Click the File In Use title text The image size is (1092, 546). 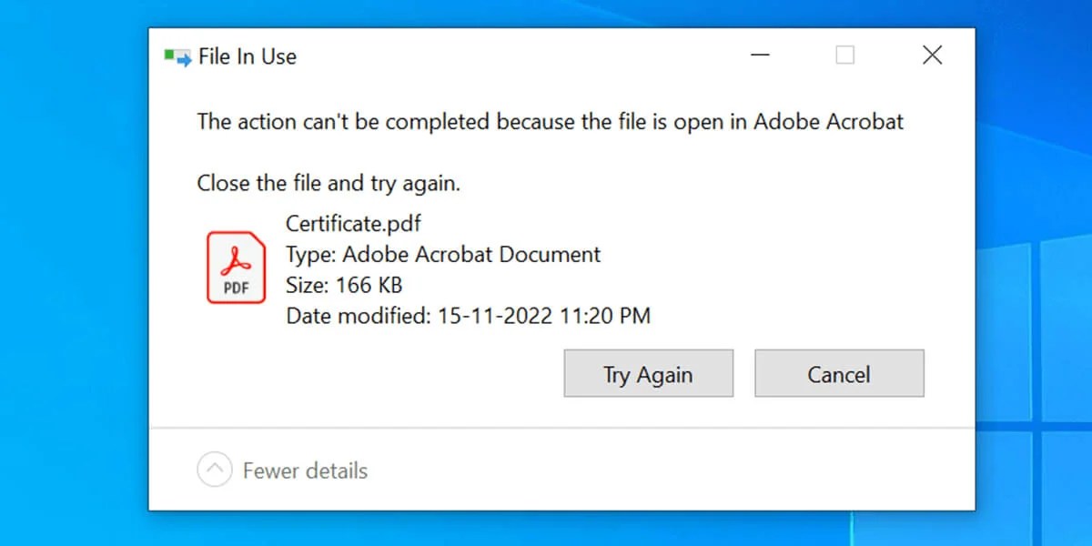[x=247, y=56]
